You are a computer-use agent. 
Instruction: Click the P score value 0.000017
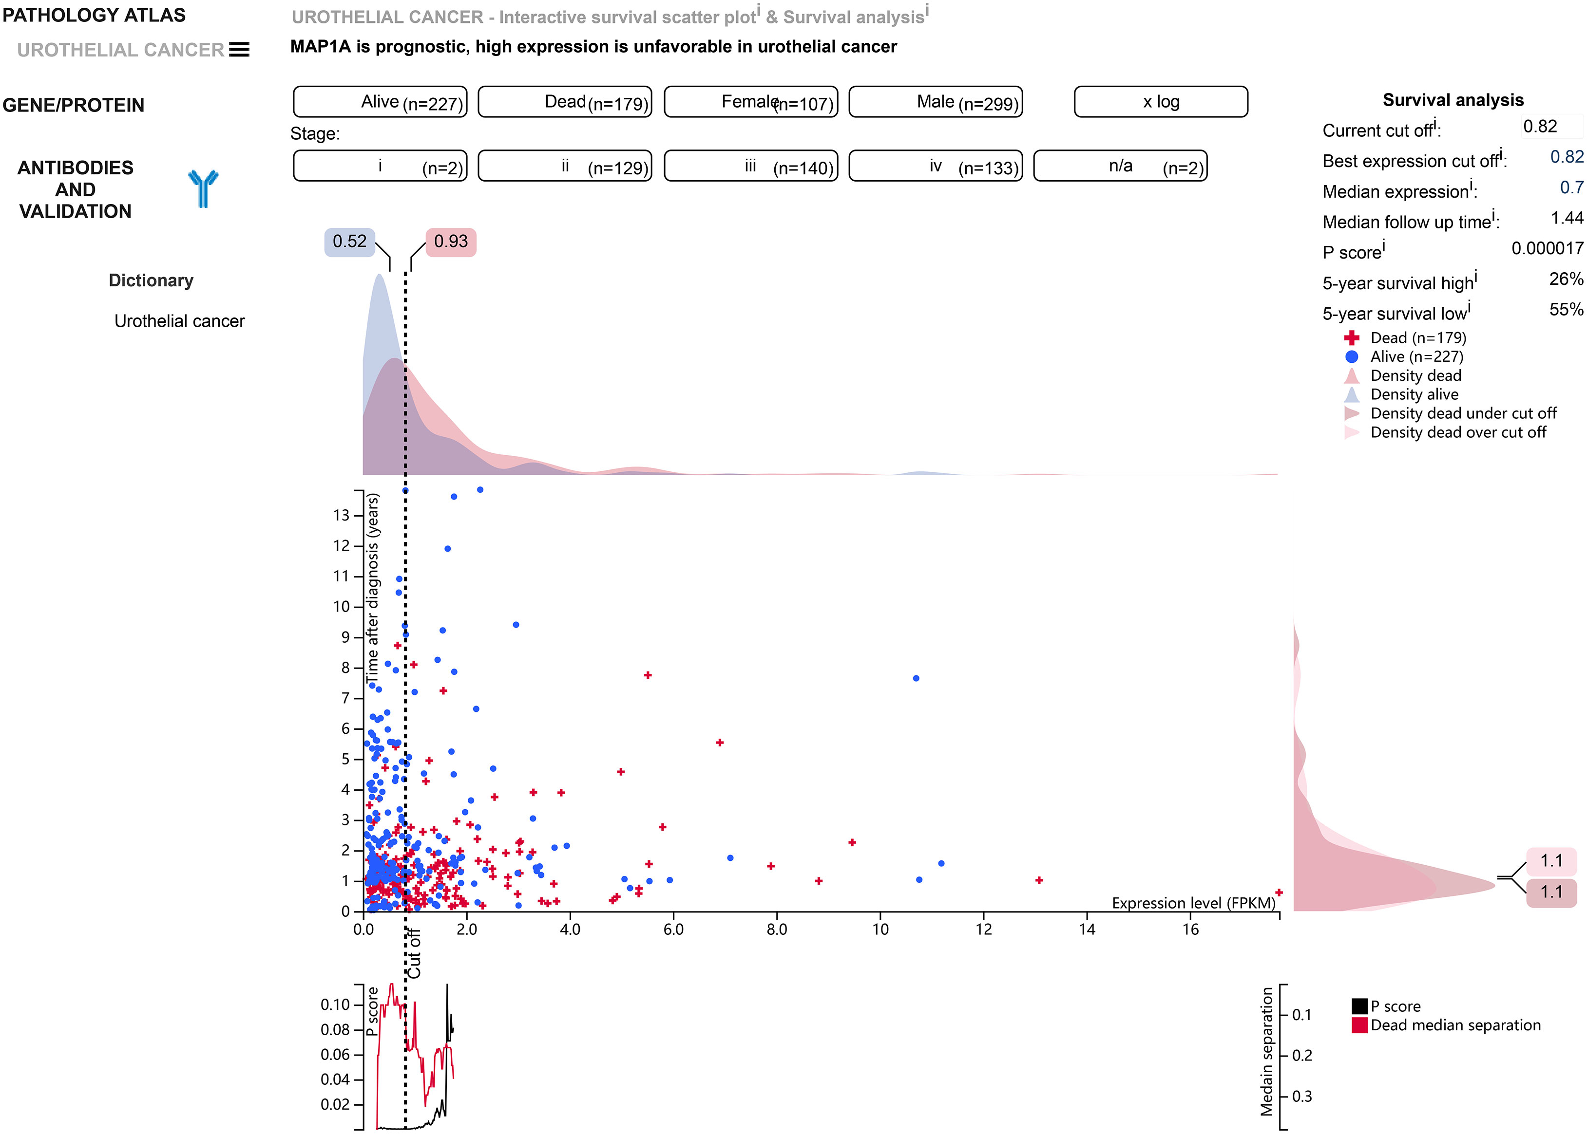pyautogui.click(x=1547, y=248)
